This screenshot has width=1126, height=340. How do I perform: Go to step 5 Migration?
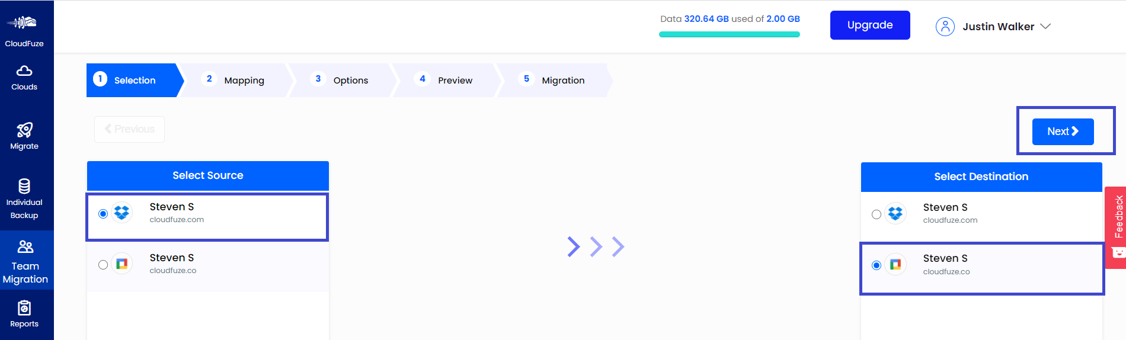[x=554, y=80]
